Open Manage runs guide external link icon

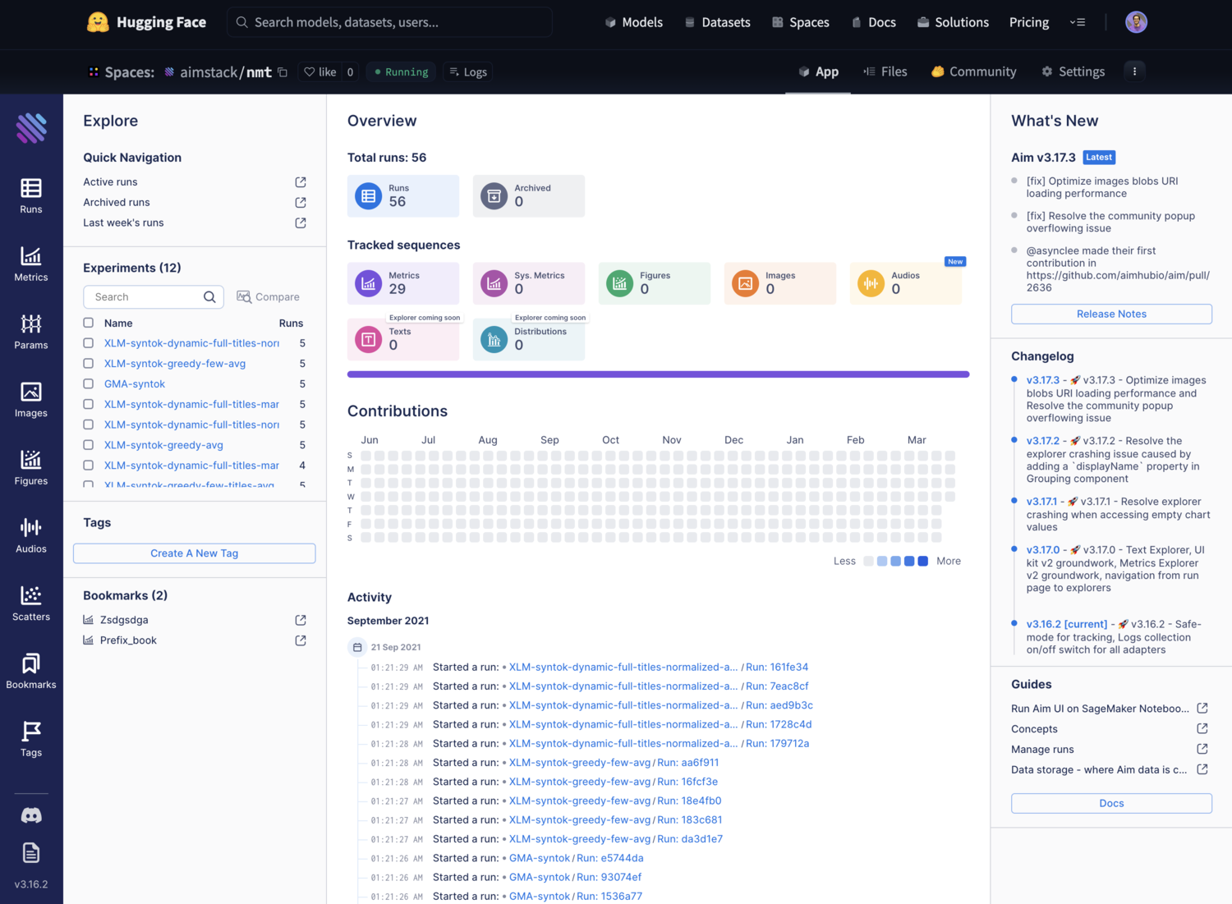(1202, 749)
